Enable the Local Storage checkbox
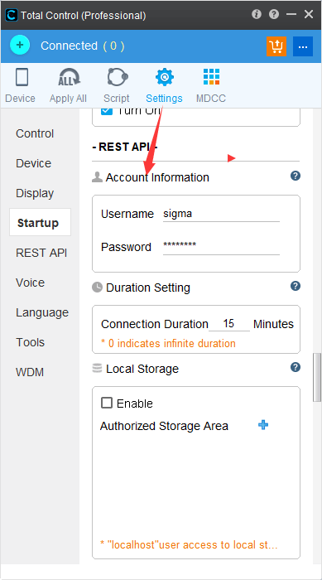This screenshot has height=580, width=322. (107, 403)
